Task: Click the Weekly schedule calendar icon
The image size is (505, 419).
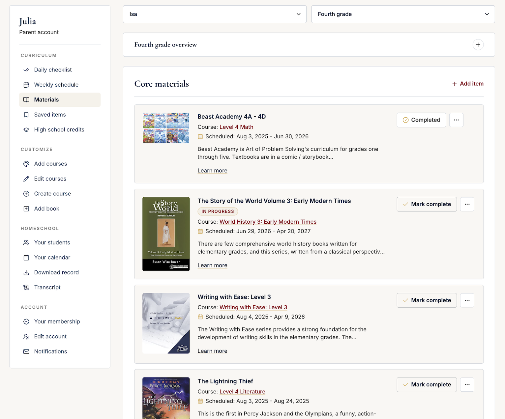Action: point(26,85)
